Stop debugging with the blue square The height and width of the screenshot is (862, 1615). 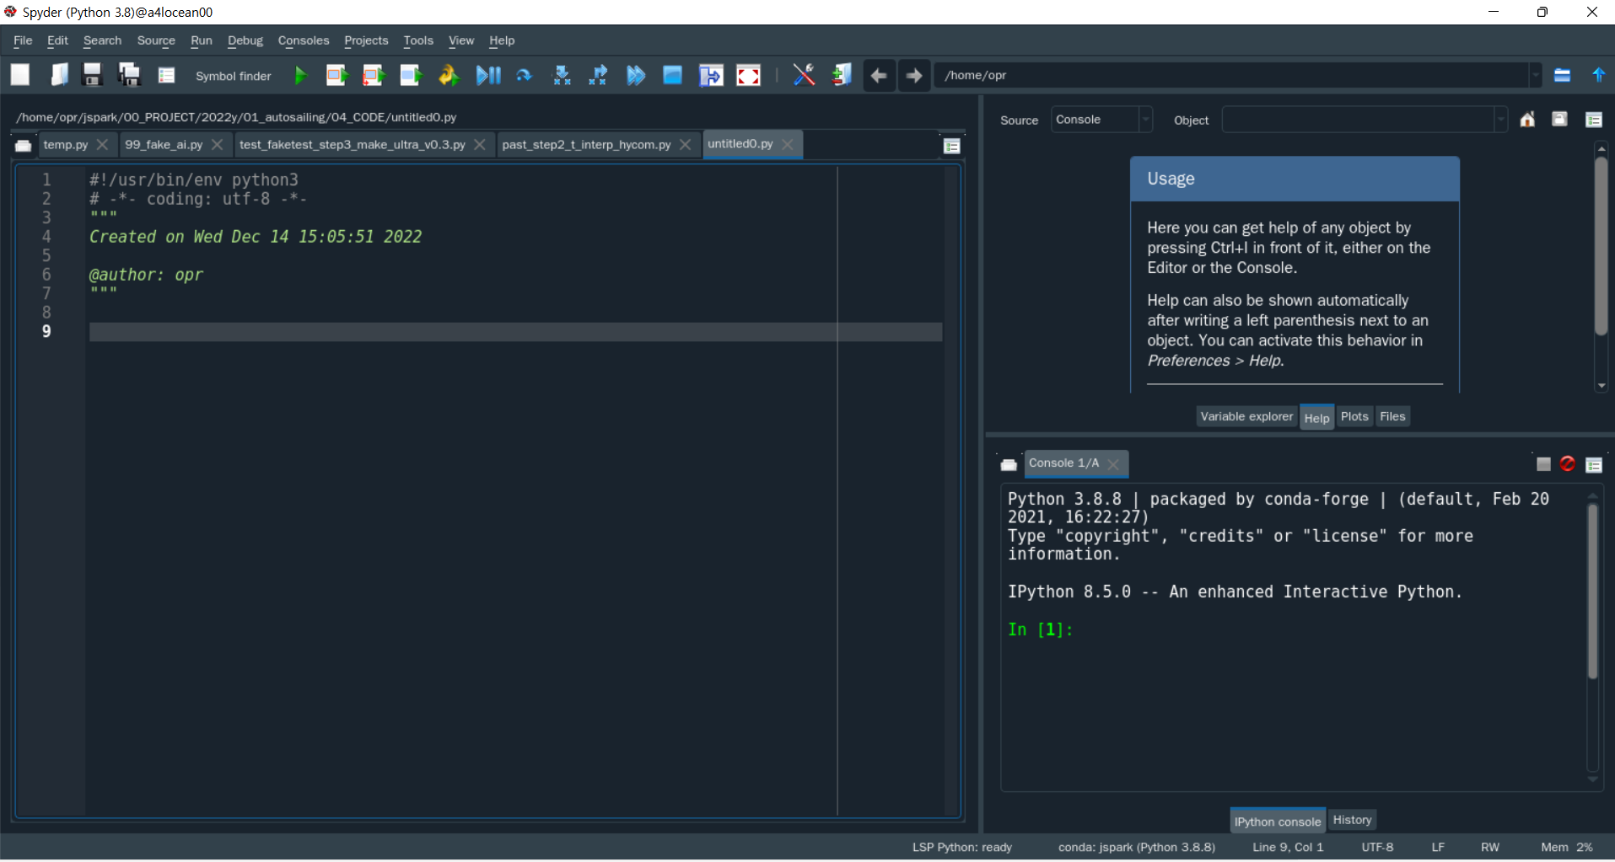tap(672, 76)
